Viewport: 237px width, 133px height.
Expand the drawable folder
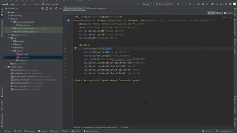pyautogui.click(x=11, y=41)
